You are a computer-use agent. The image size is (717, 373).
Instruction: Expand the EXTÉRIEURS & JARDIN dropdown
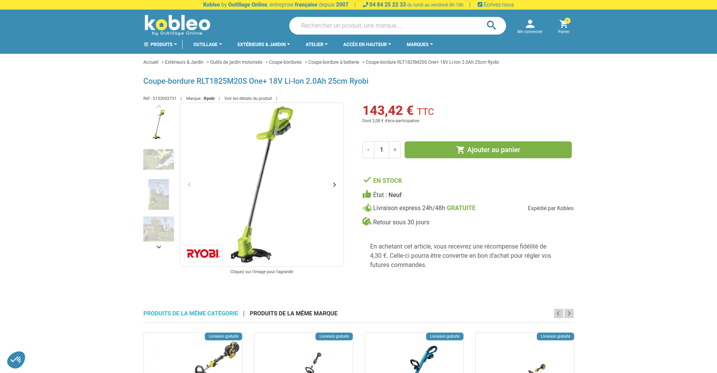(x=264, y=45)
